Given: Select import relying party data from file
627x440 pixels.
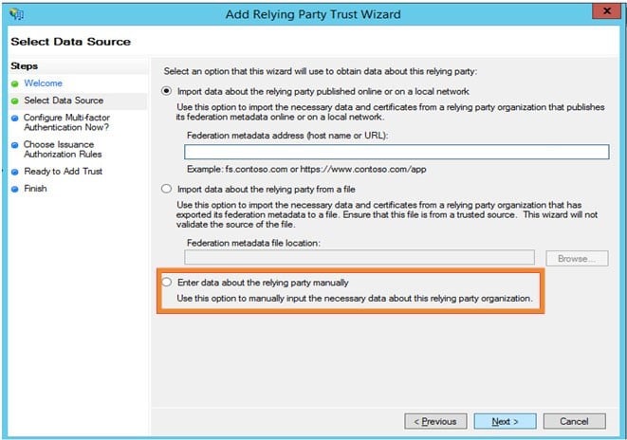Looking at the screenshot, I should [170, 189].
